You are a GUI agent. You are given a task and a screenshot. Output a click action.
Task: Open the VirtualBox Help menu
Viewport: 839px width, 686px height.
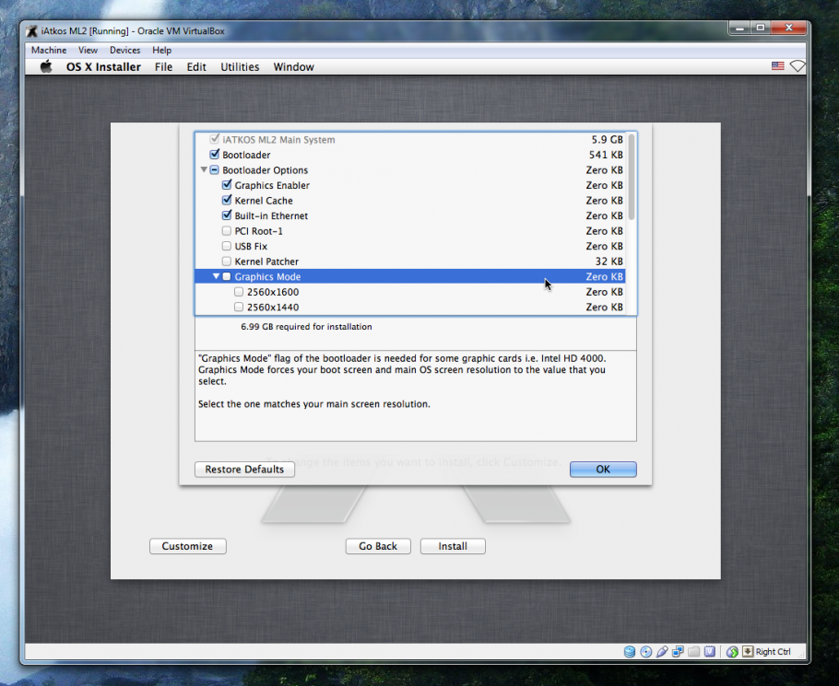(x=161, y=51)
